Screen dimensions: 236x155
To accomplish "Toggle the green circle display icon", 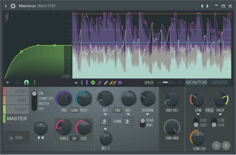I will pos(93,82).
